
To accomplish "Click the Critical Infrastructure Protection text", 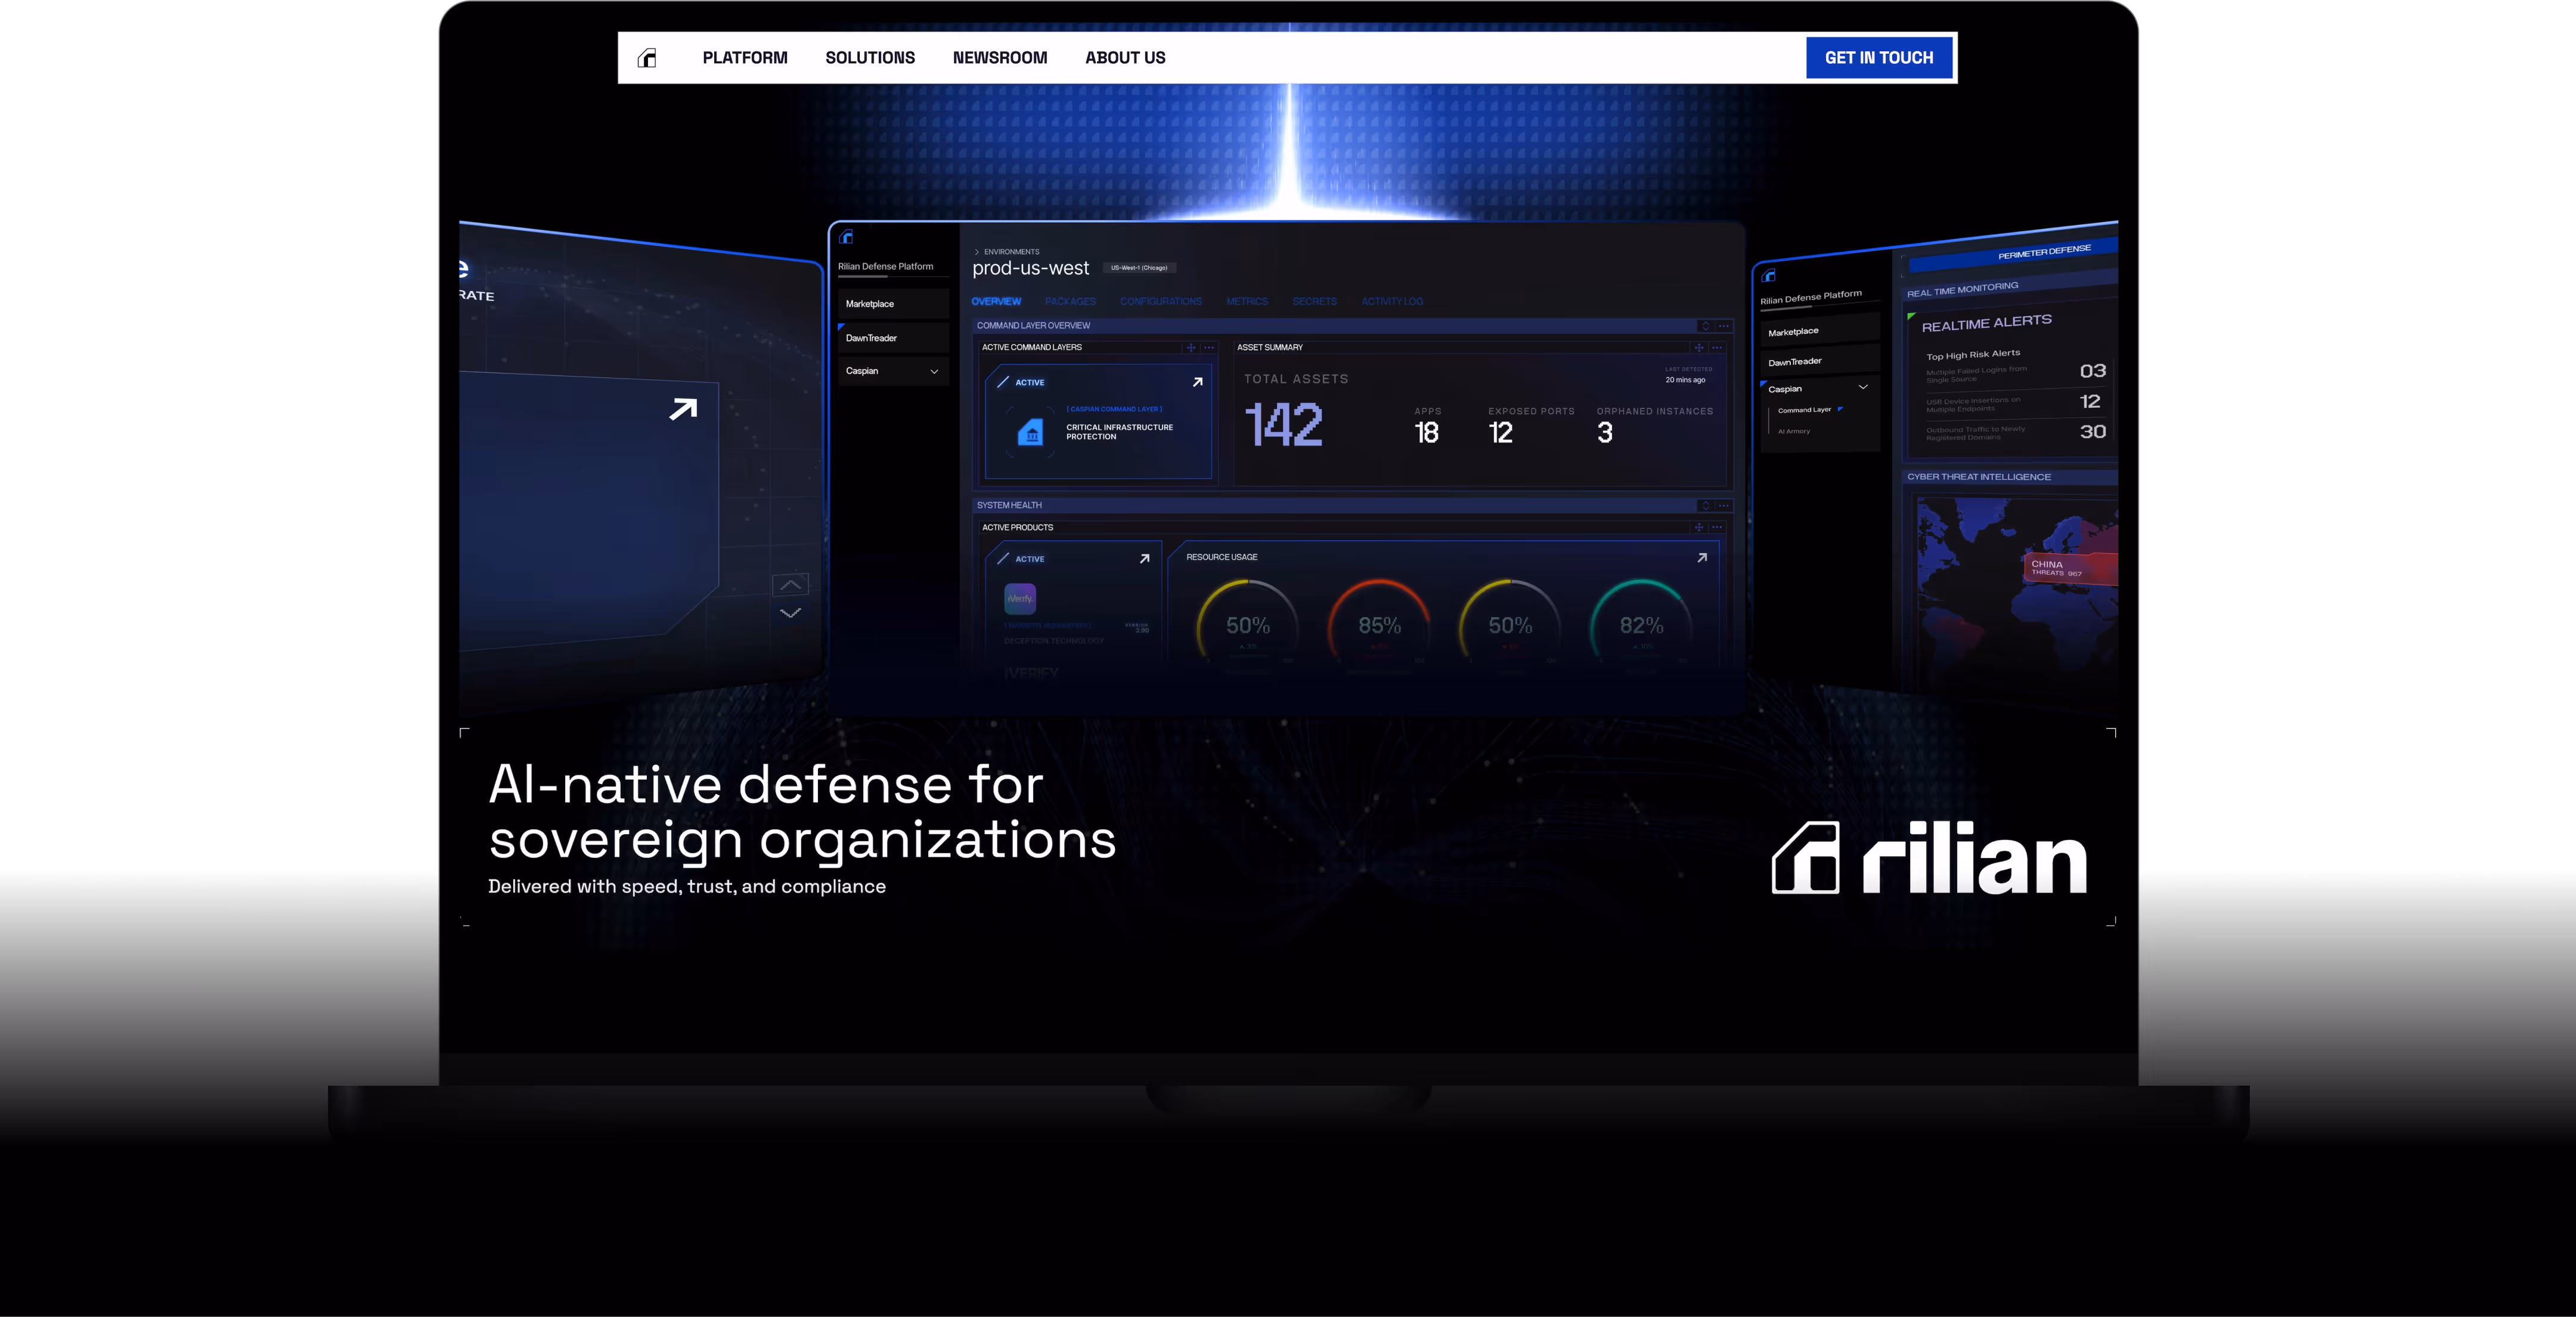I will click(x=1119, y=432).
